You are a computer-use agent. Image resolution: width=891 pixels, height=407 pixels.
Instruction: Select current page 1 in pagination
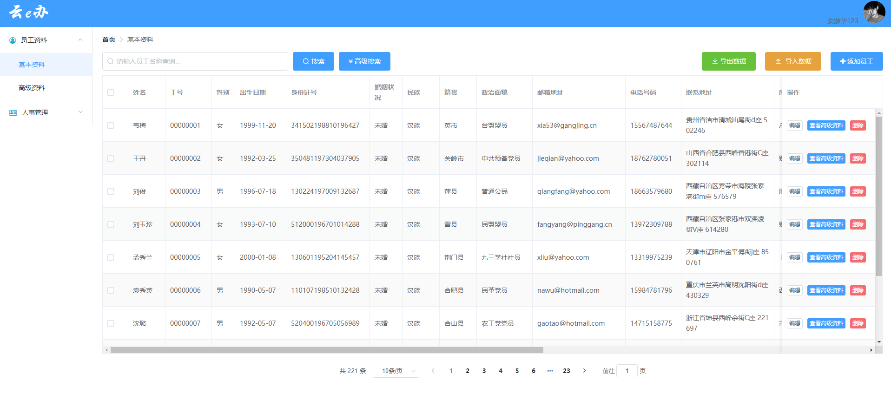[x=451, y=371]
